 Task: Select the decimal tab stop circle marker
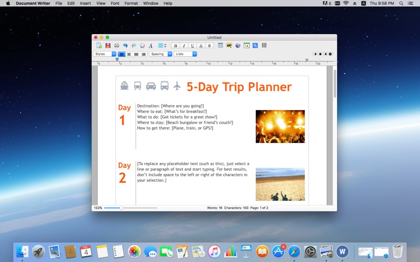(330, 54)
